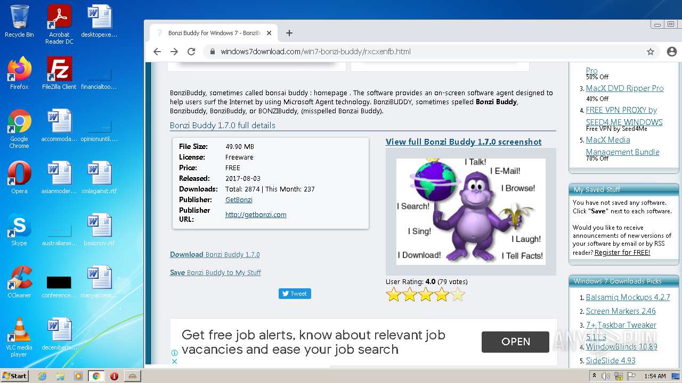Viewport: 682px width, 383px height.
Task: Open SideSlide 4.93 link
Action: pos(611,361)
